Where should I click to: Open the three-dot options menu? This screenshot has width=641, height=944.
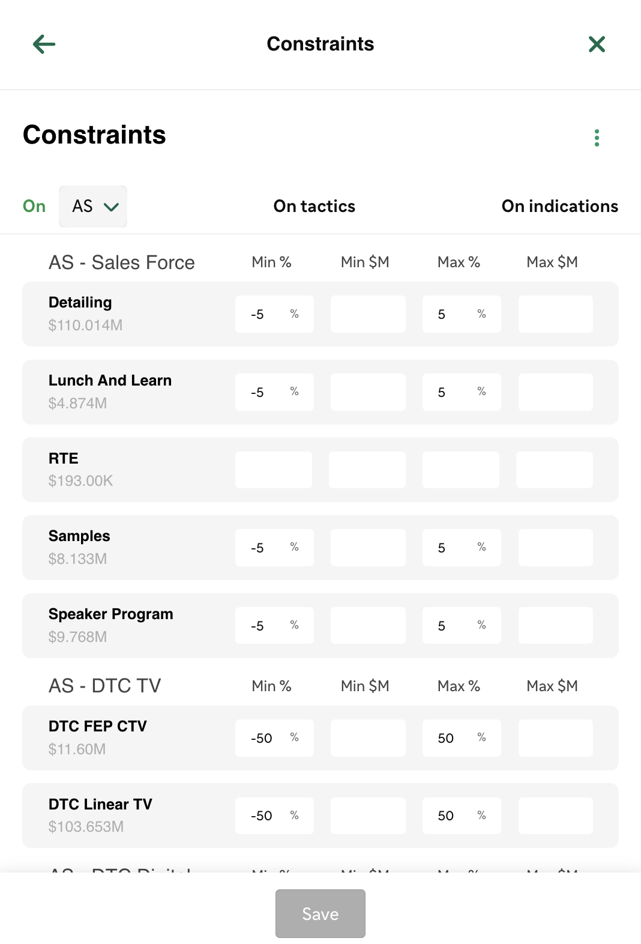(x=597, y=138)
